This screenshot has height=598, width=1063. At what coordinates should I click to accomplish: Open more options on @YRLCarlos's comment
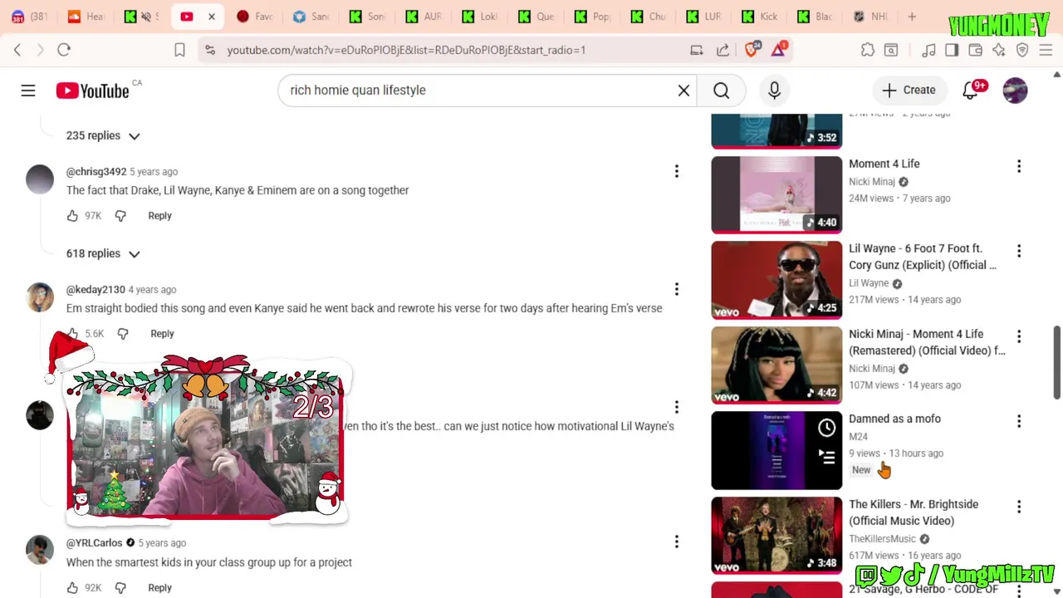[677, 542]
